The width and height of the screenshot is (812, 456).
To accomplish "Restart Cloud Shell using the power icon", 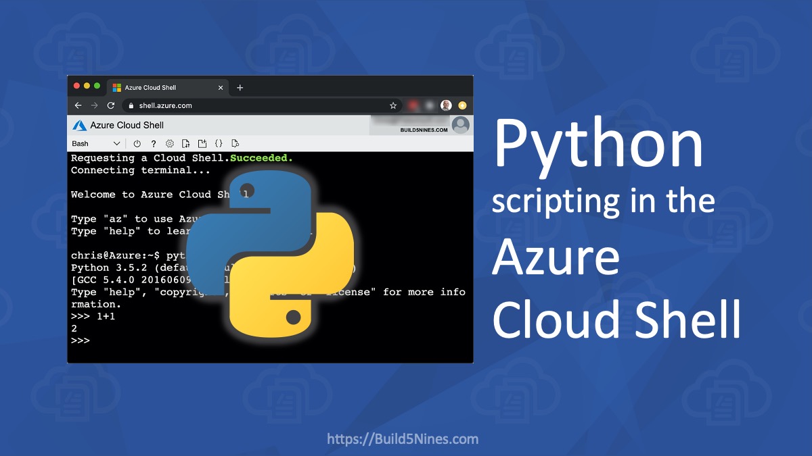I will (137, 143).
